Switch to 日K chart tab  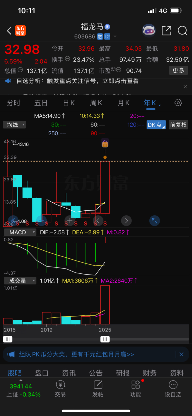tap(69, 103)
